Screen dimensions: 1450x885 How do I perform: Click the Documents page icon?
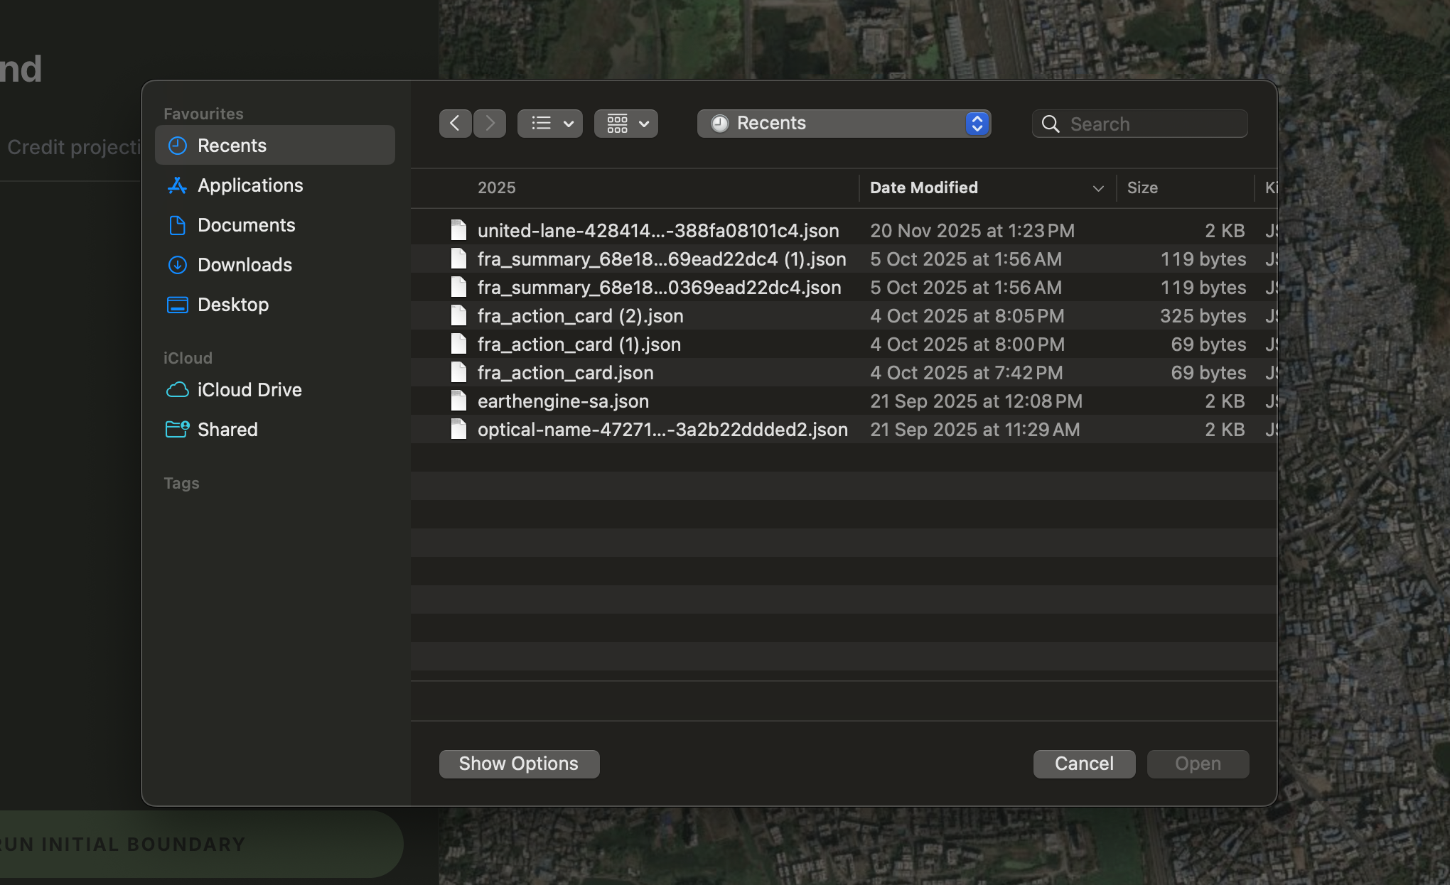(x=177, y=225)
